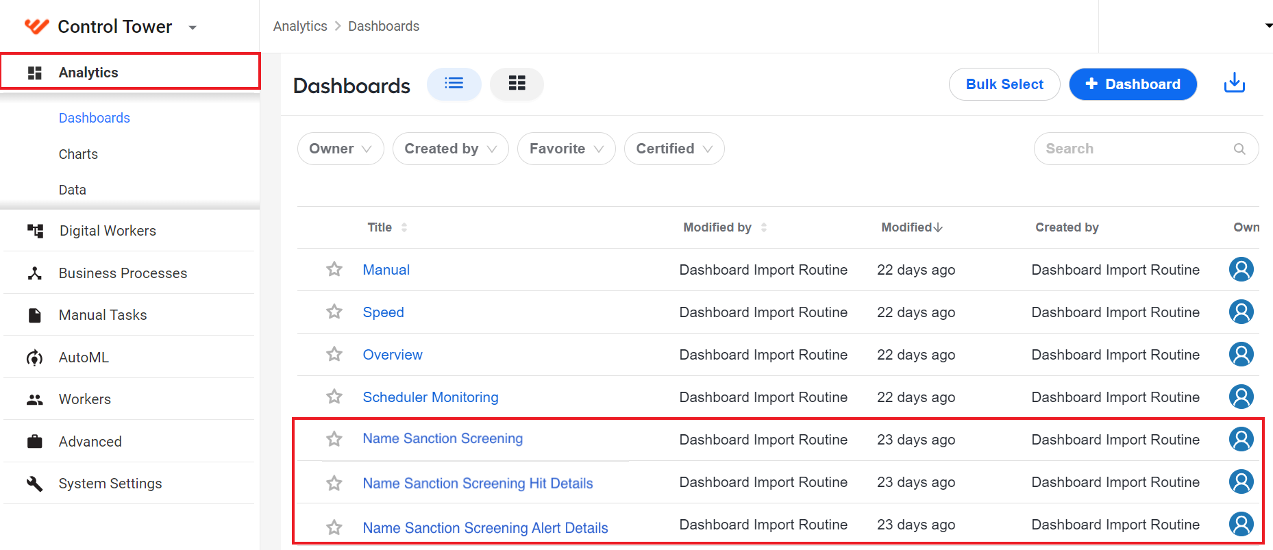
Task: Toggle favorite star for Scheduler Monitoring
Action: click(334, 397)
